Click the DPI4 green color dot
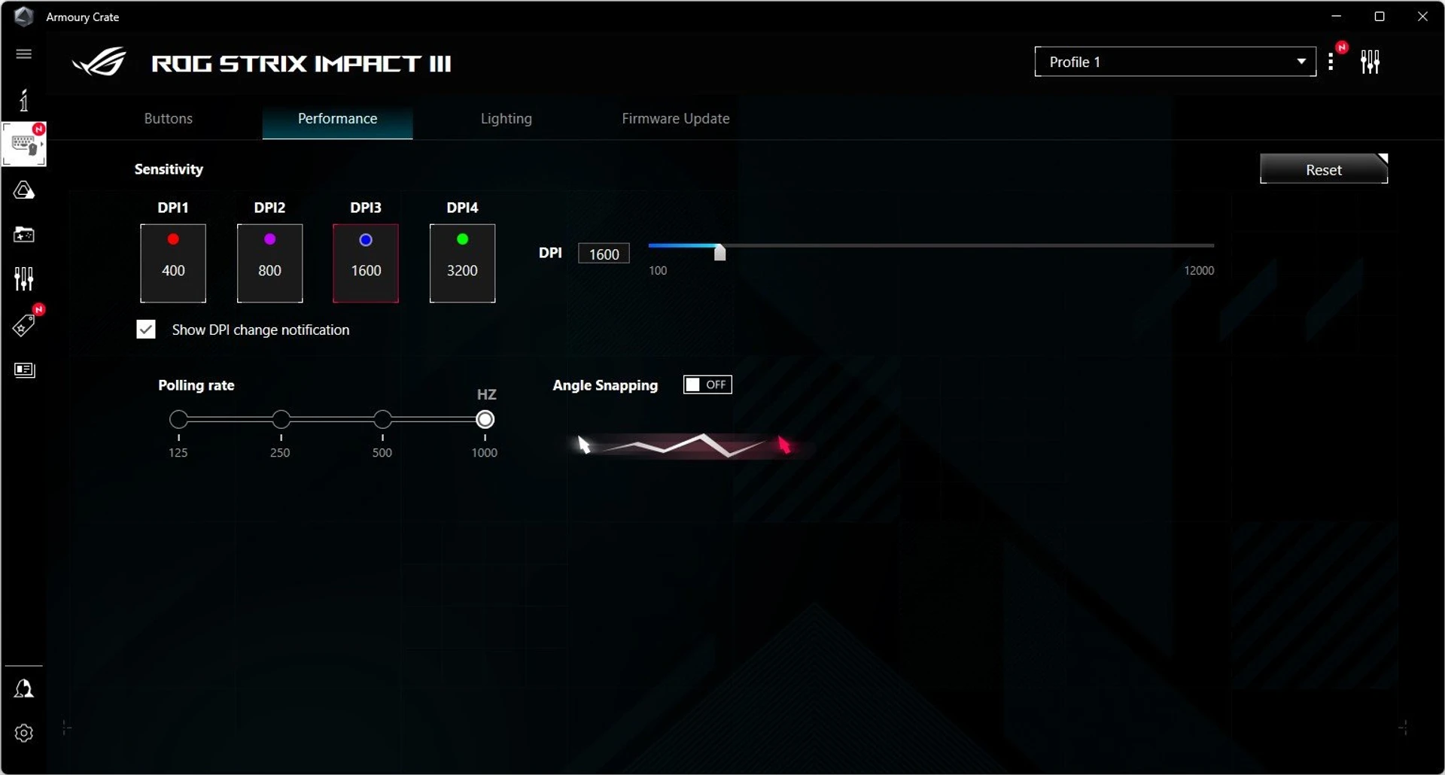1445x775 pixels. [462, 239]
